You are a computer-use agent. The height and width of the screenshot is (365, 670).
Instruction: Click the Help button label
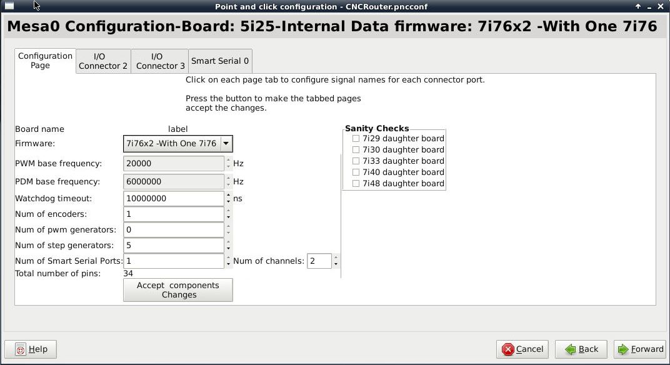click(38, 349)
